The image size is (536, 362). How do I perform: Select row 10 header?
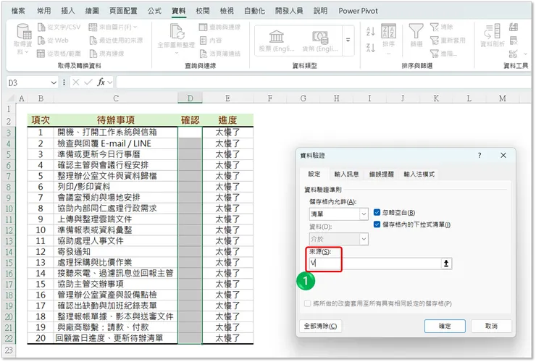[9, 209]
